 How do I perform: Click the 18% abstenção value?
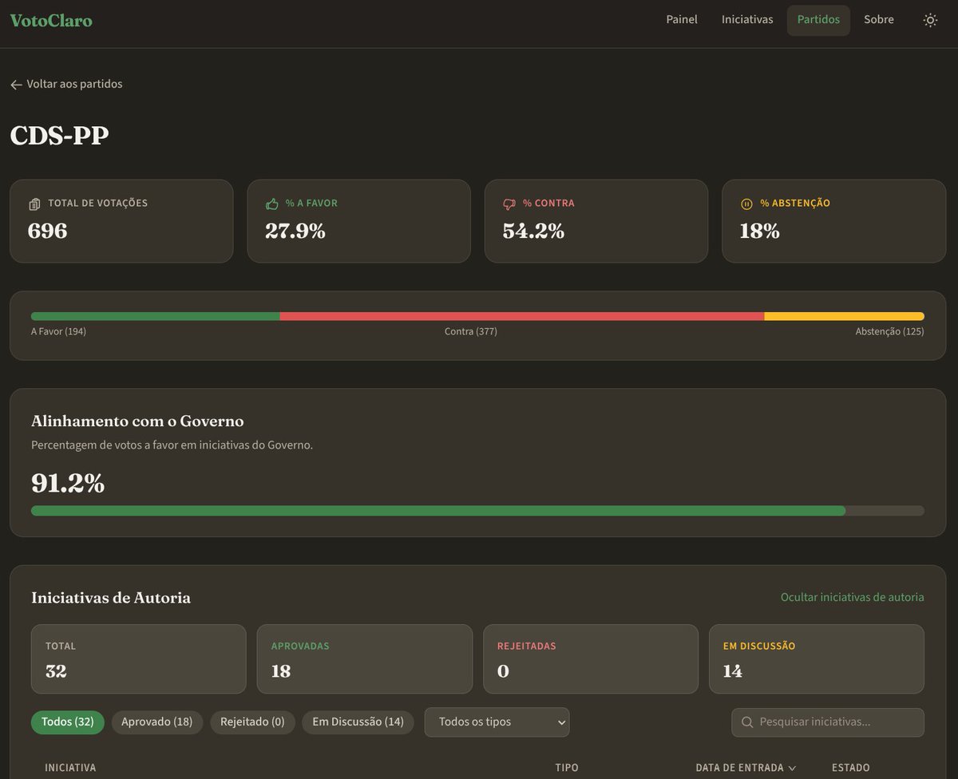click(760, 231)
